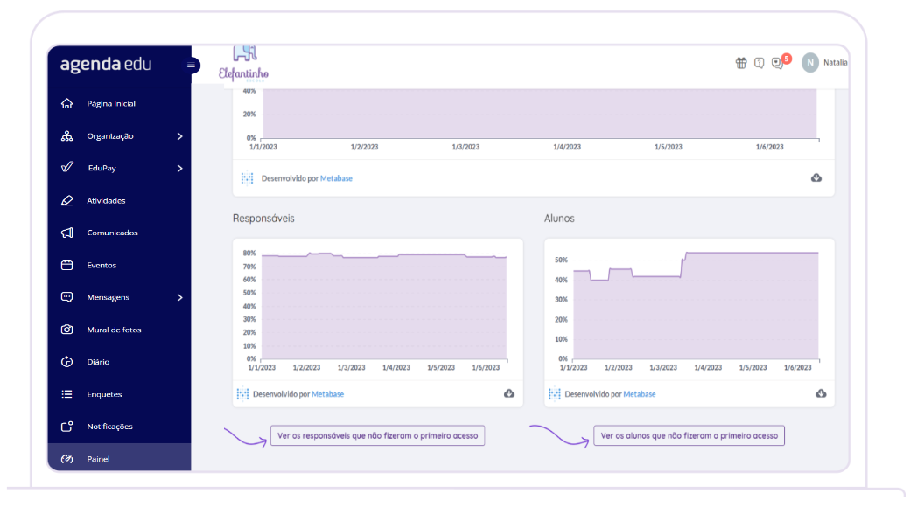The image size is (910, 507).
Task: Download the Responsáveis chart via cloud icon
Action: (x=509, y=394)
